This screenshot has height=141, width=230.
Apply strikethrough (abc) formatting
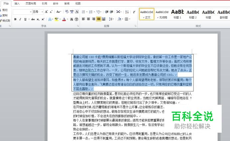pos(33,19)
